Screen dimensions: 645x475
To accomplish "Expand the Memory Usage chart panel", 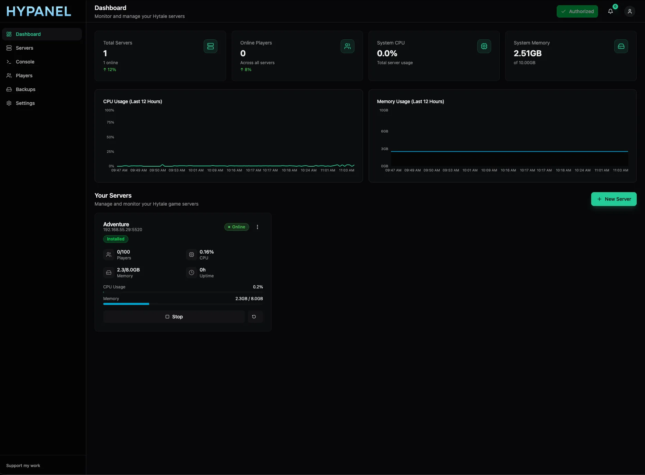I will [x=502, y=136].
